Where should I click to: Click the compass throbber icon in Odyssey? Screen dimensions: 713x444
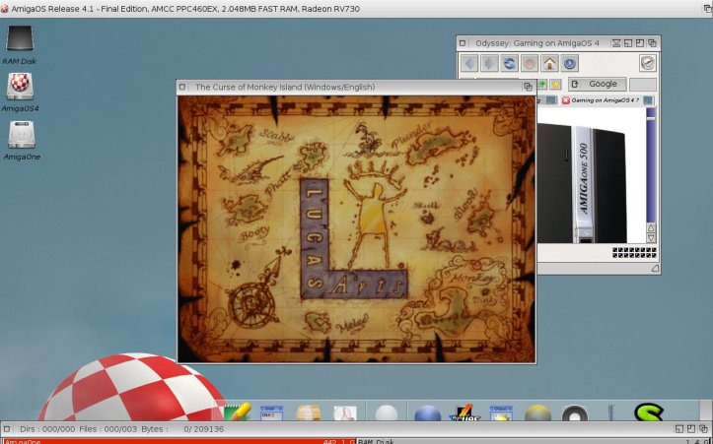[647, 63]
